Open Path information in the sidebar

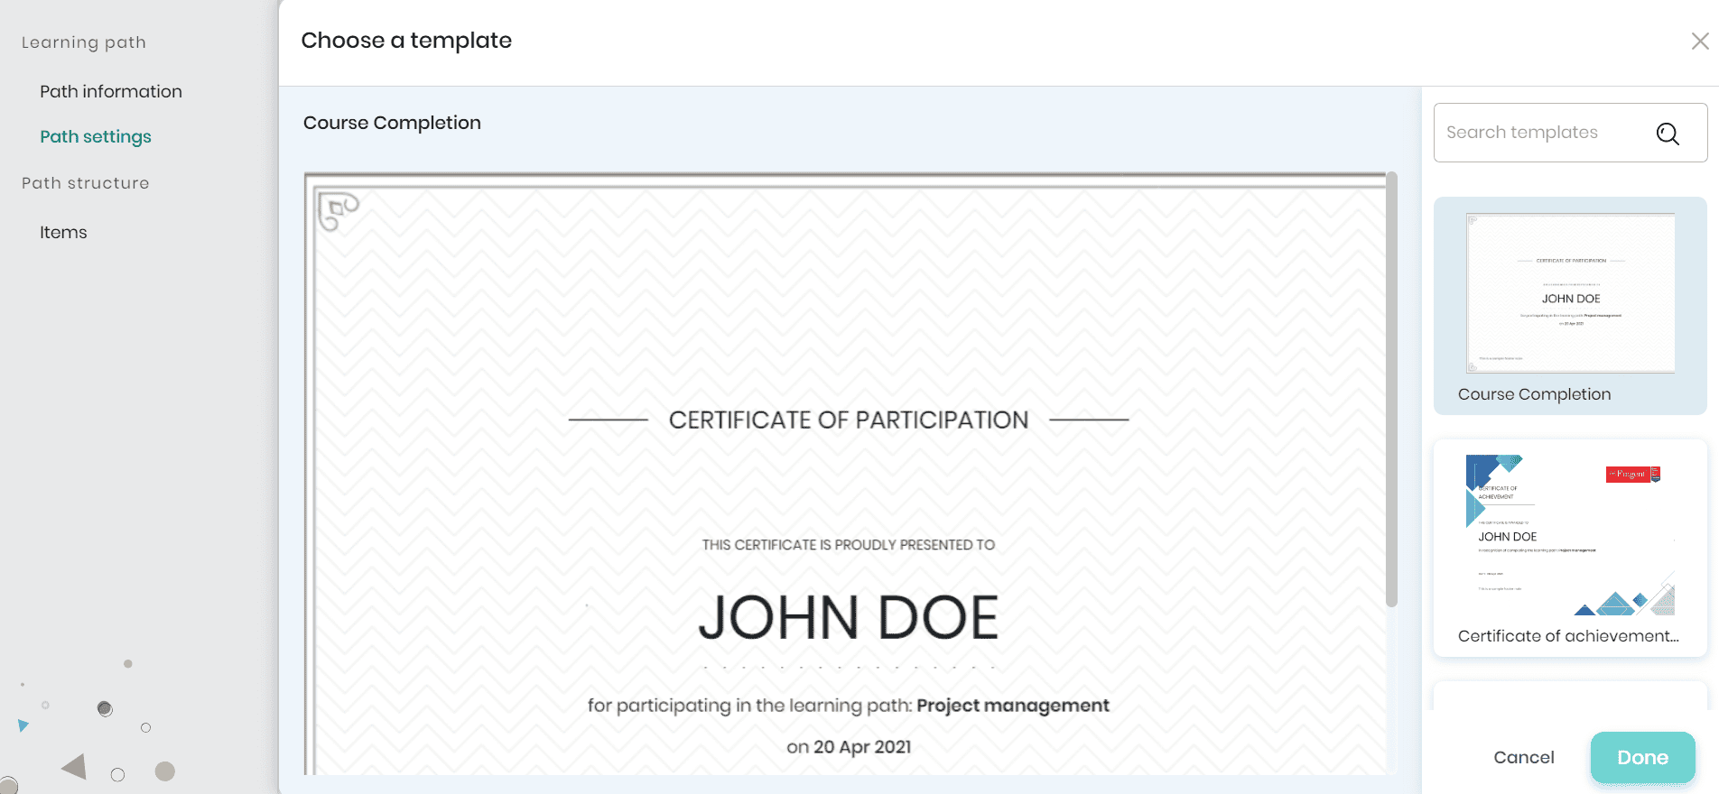tap(111, 91)
